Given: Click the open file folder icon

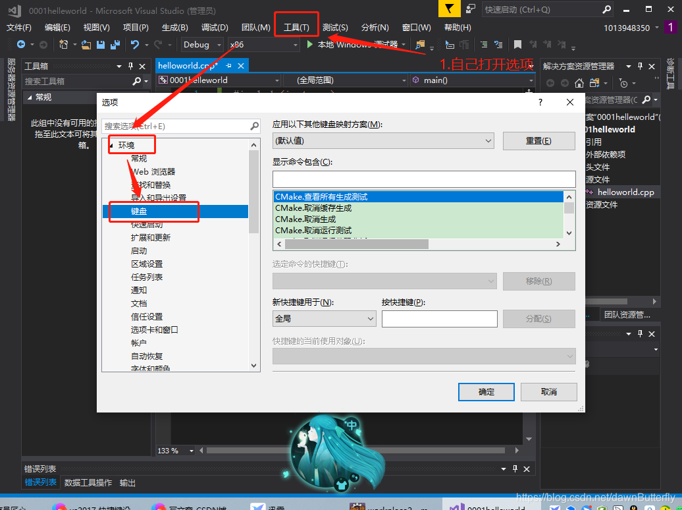Looking at the screenshot, I should [86, 44].
